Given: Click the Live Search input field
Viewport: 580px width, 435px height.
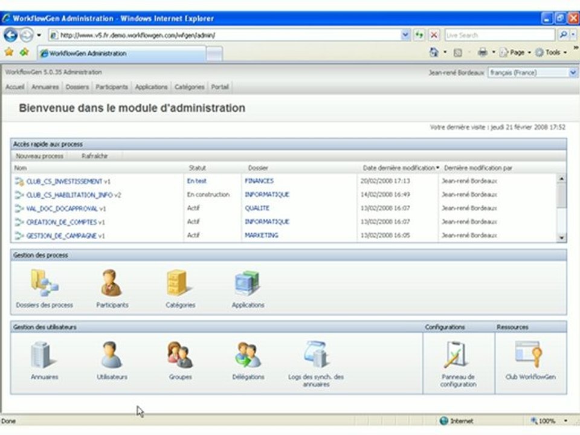Looking at the screenshot, I should click(x=500, y=35).
